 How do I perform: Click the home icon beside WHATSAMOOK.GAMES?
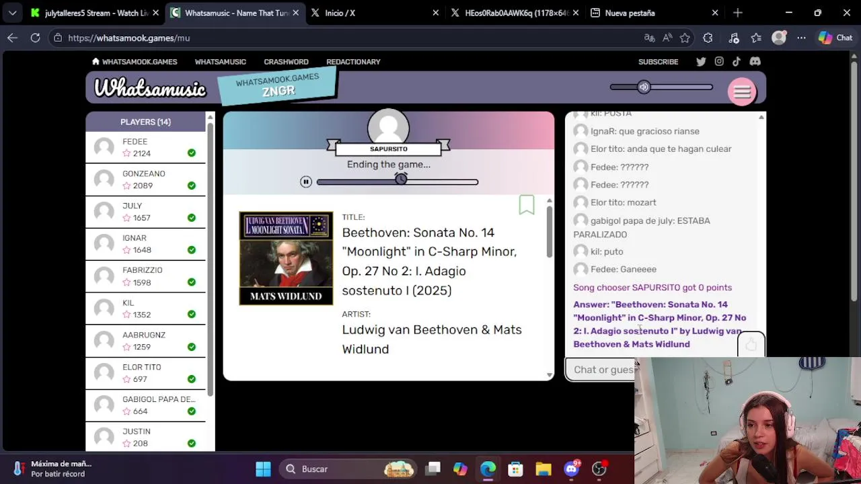point(96,61)
